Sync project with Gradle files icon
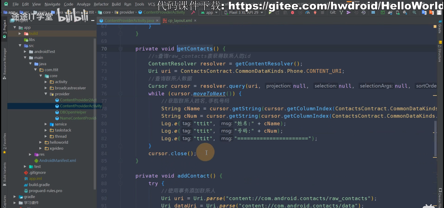 pyautogui.click(x=390, y=13)
